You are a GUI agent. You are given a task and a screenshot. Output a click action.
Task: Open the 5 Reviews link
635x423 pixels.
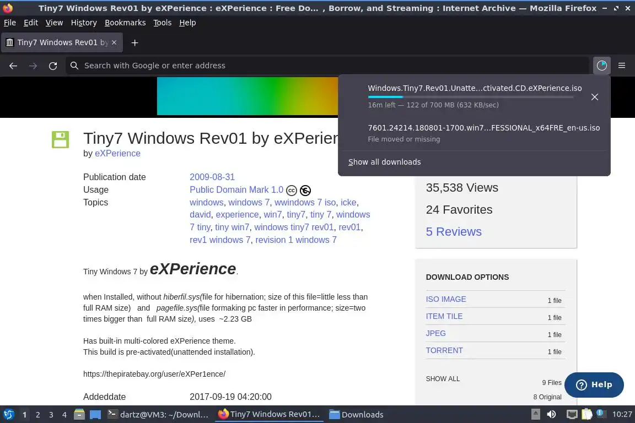point(454,231)
